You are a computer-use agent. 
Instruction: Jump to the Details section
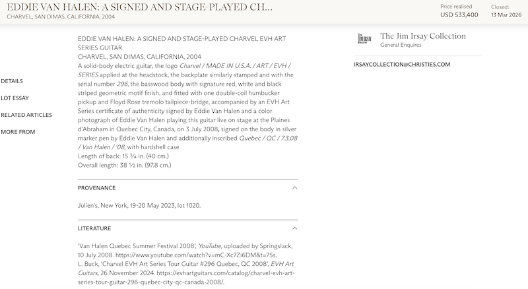pos(12,81)
